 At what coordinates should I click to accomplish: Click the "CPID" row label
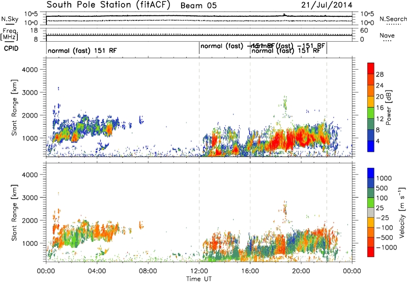click(x=11, y=48)
